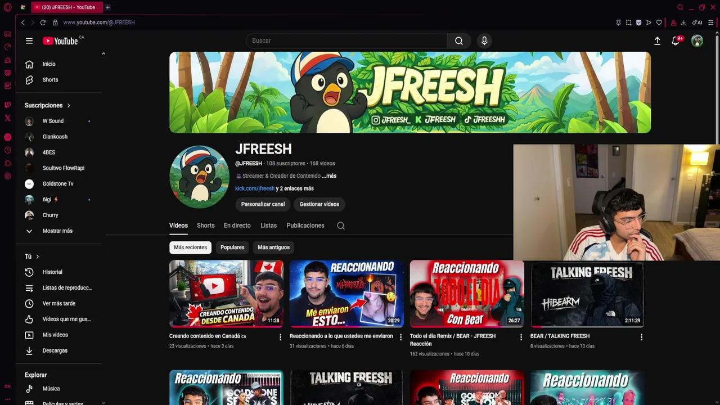The image size is (720, 405).
Task: Search tabs with toolbar magnifier icon
Action: (680, 7)
